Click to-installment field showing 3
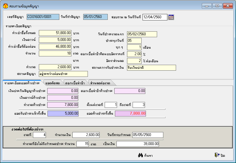 139,105
